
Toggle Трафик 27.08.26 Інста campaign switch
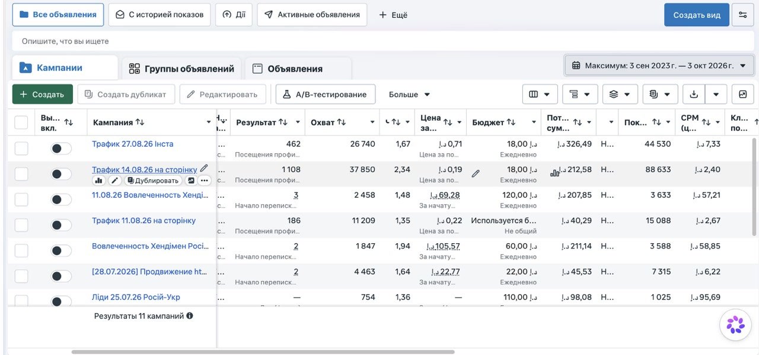(61, 149)
